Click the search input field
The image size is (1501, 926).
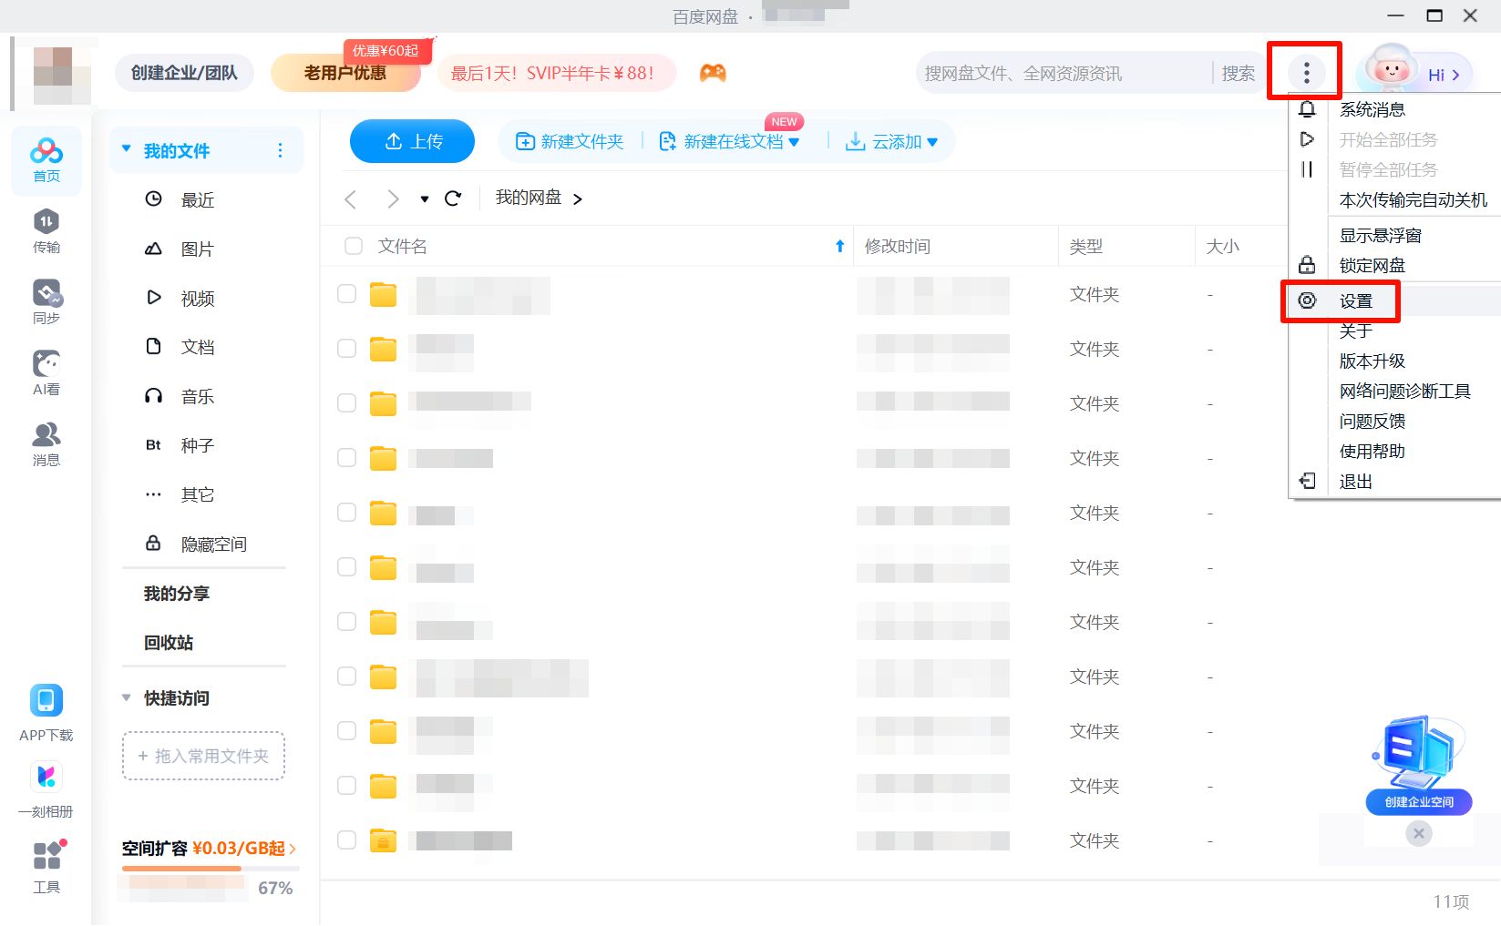point(1062,74)
